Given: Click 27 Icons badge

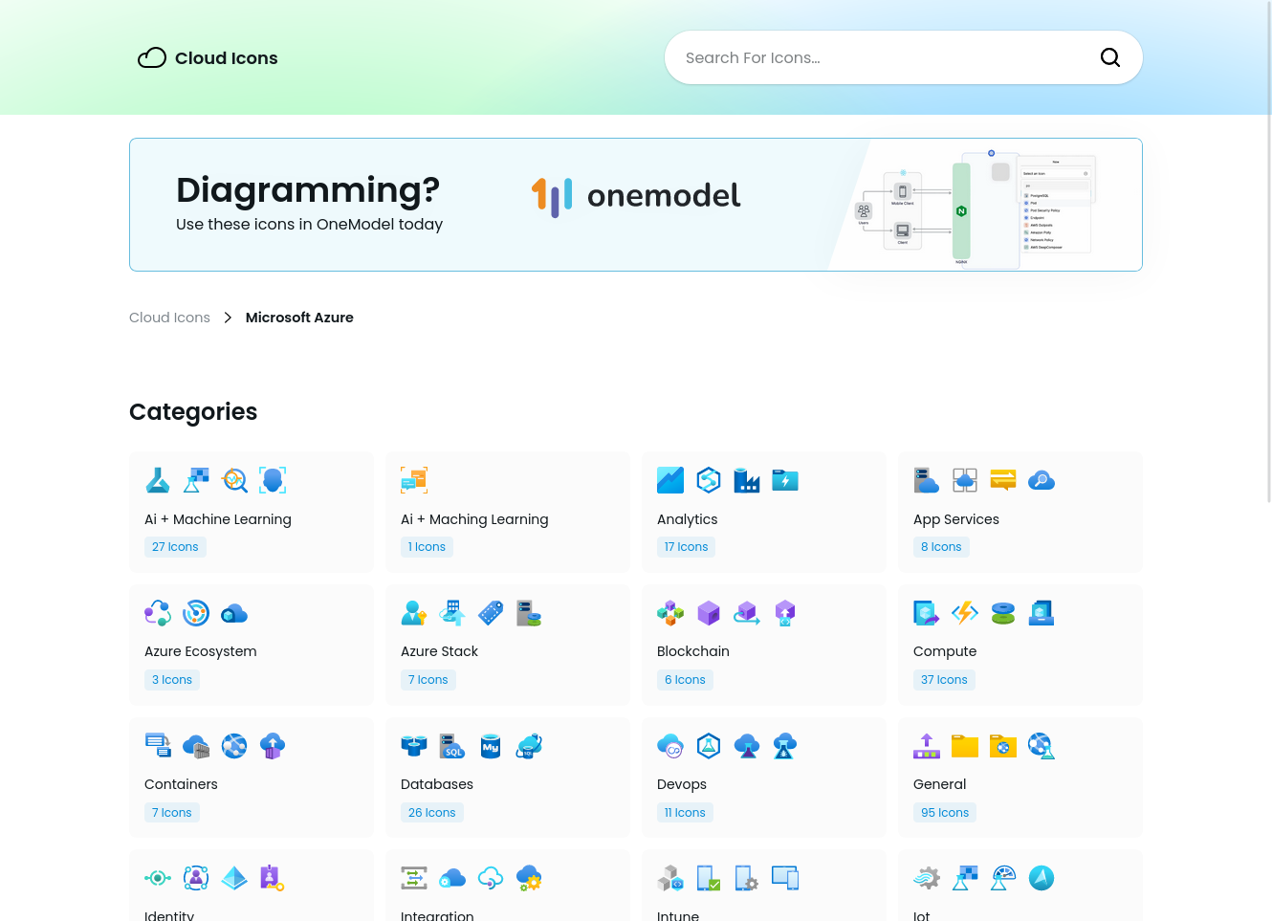Looking at the screenshot, I should point(175,547).
